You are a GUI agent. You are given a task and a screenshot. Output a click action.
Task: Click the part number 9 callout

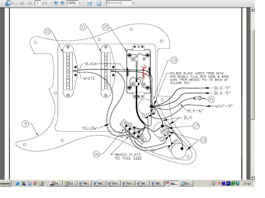point(25,124)
